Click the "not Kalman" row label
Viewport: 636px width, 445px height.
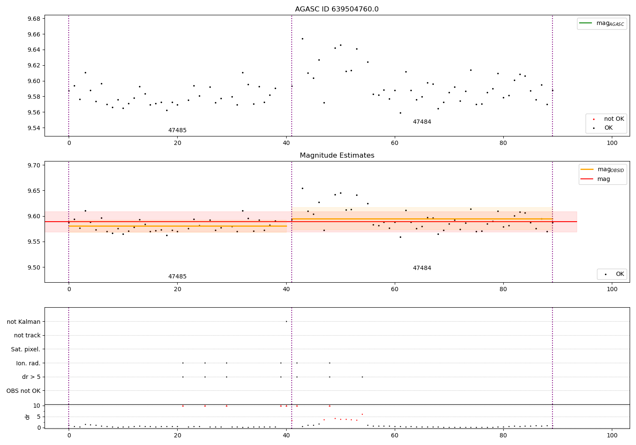[24, 322]
